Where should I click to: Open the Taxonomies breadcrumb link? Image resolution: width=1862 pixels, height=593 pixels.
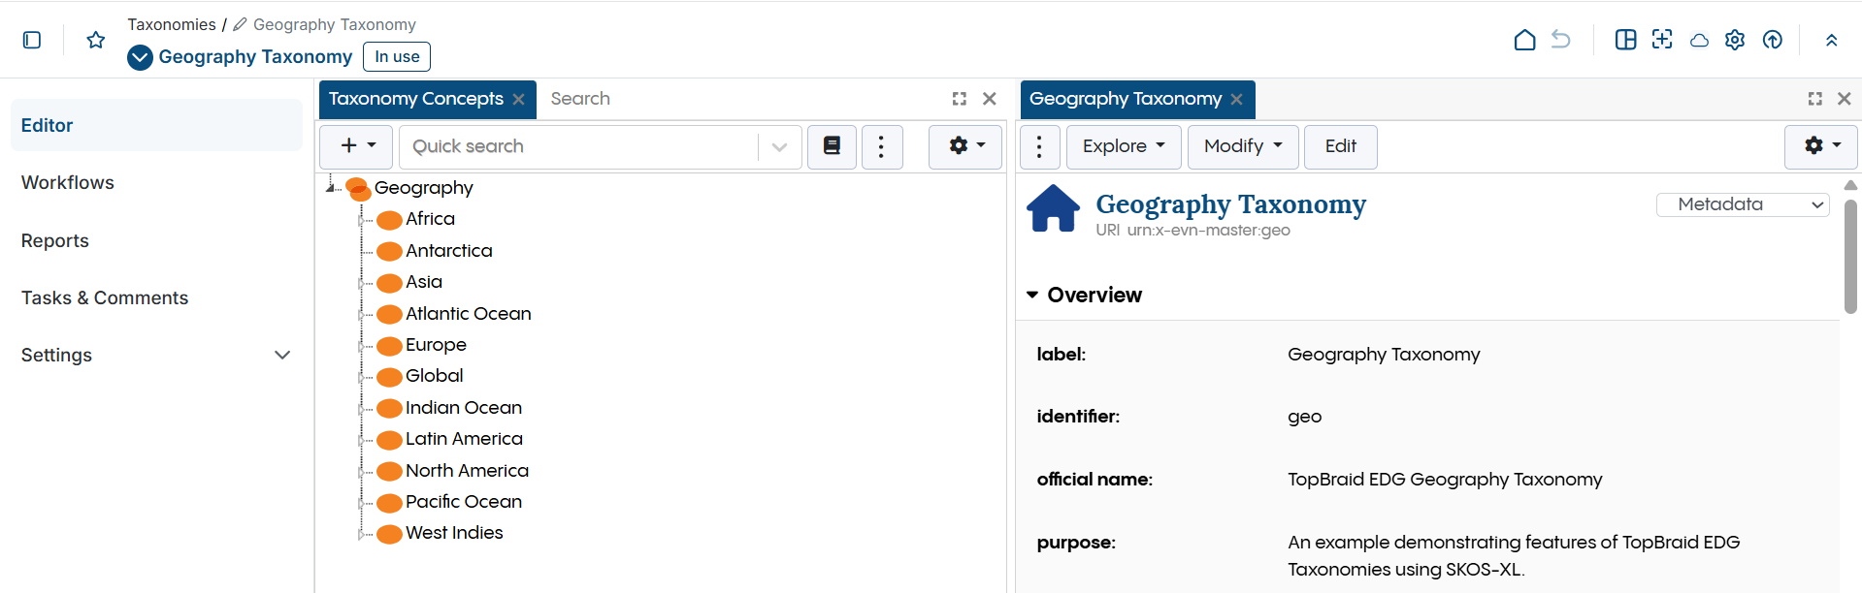coord(172,24)
